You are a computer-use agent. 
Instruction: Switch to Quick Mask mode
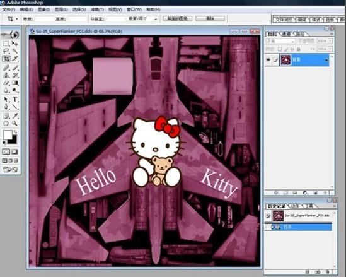14,151
